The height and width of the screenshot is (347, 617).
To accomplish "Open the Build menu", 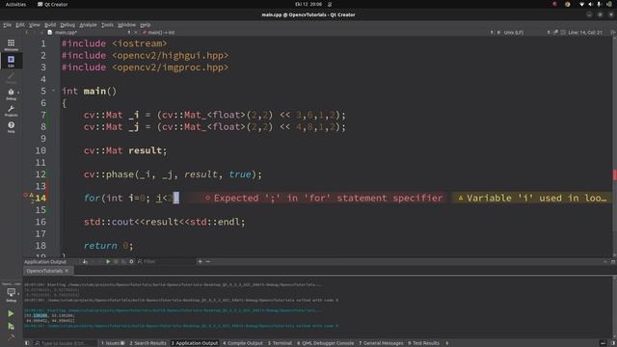I will 50,25.
